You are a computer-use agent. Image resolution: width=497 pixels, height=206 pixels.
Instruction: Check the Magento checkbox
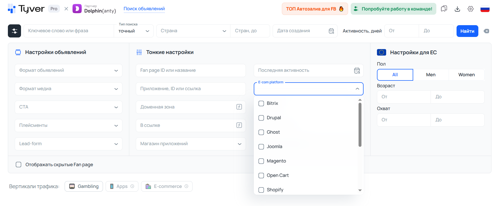[261, 161]
